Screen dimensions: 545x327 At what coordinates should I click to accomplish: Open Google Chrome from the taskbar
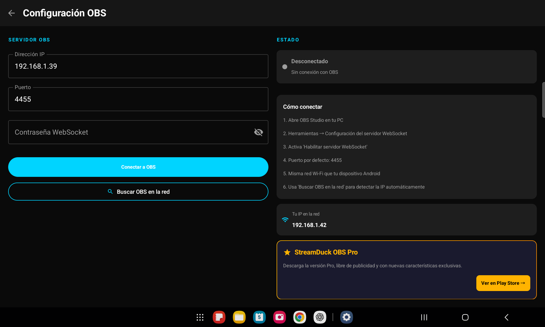pos(299,317)
